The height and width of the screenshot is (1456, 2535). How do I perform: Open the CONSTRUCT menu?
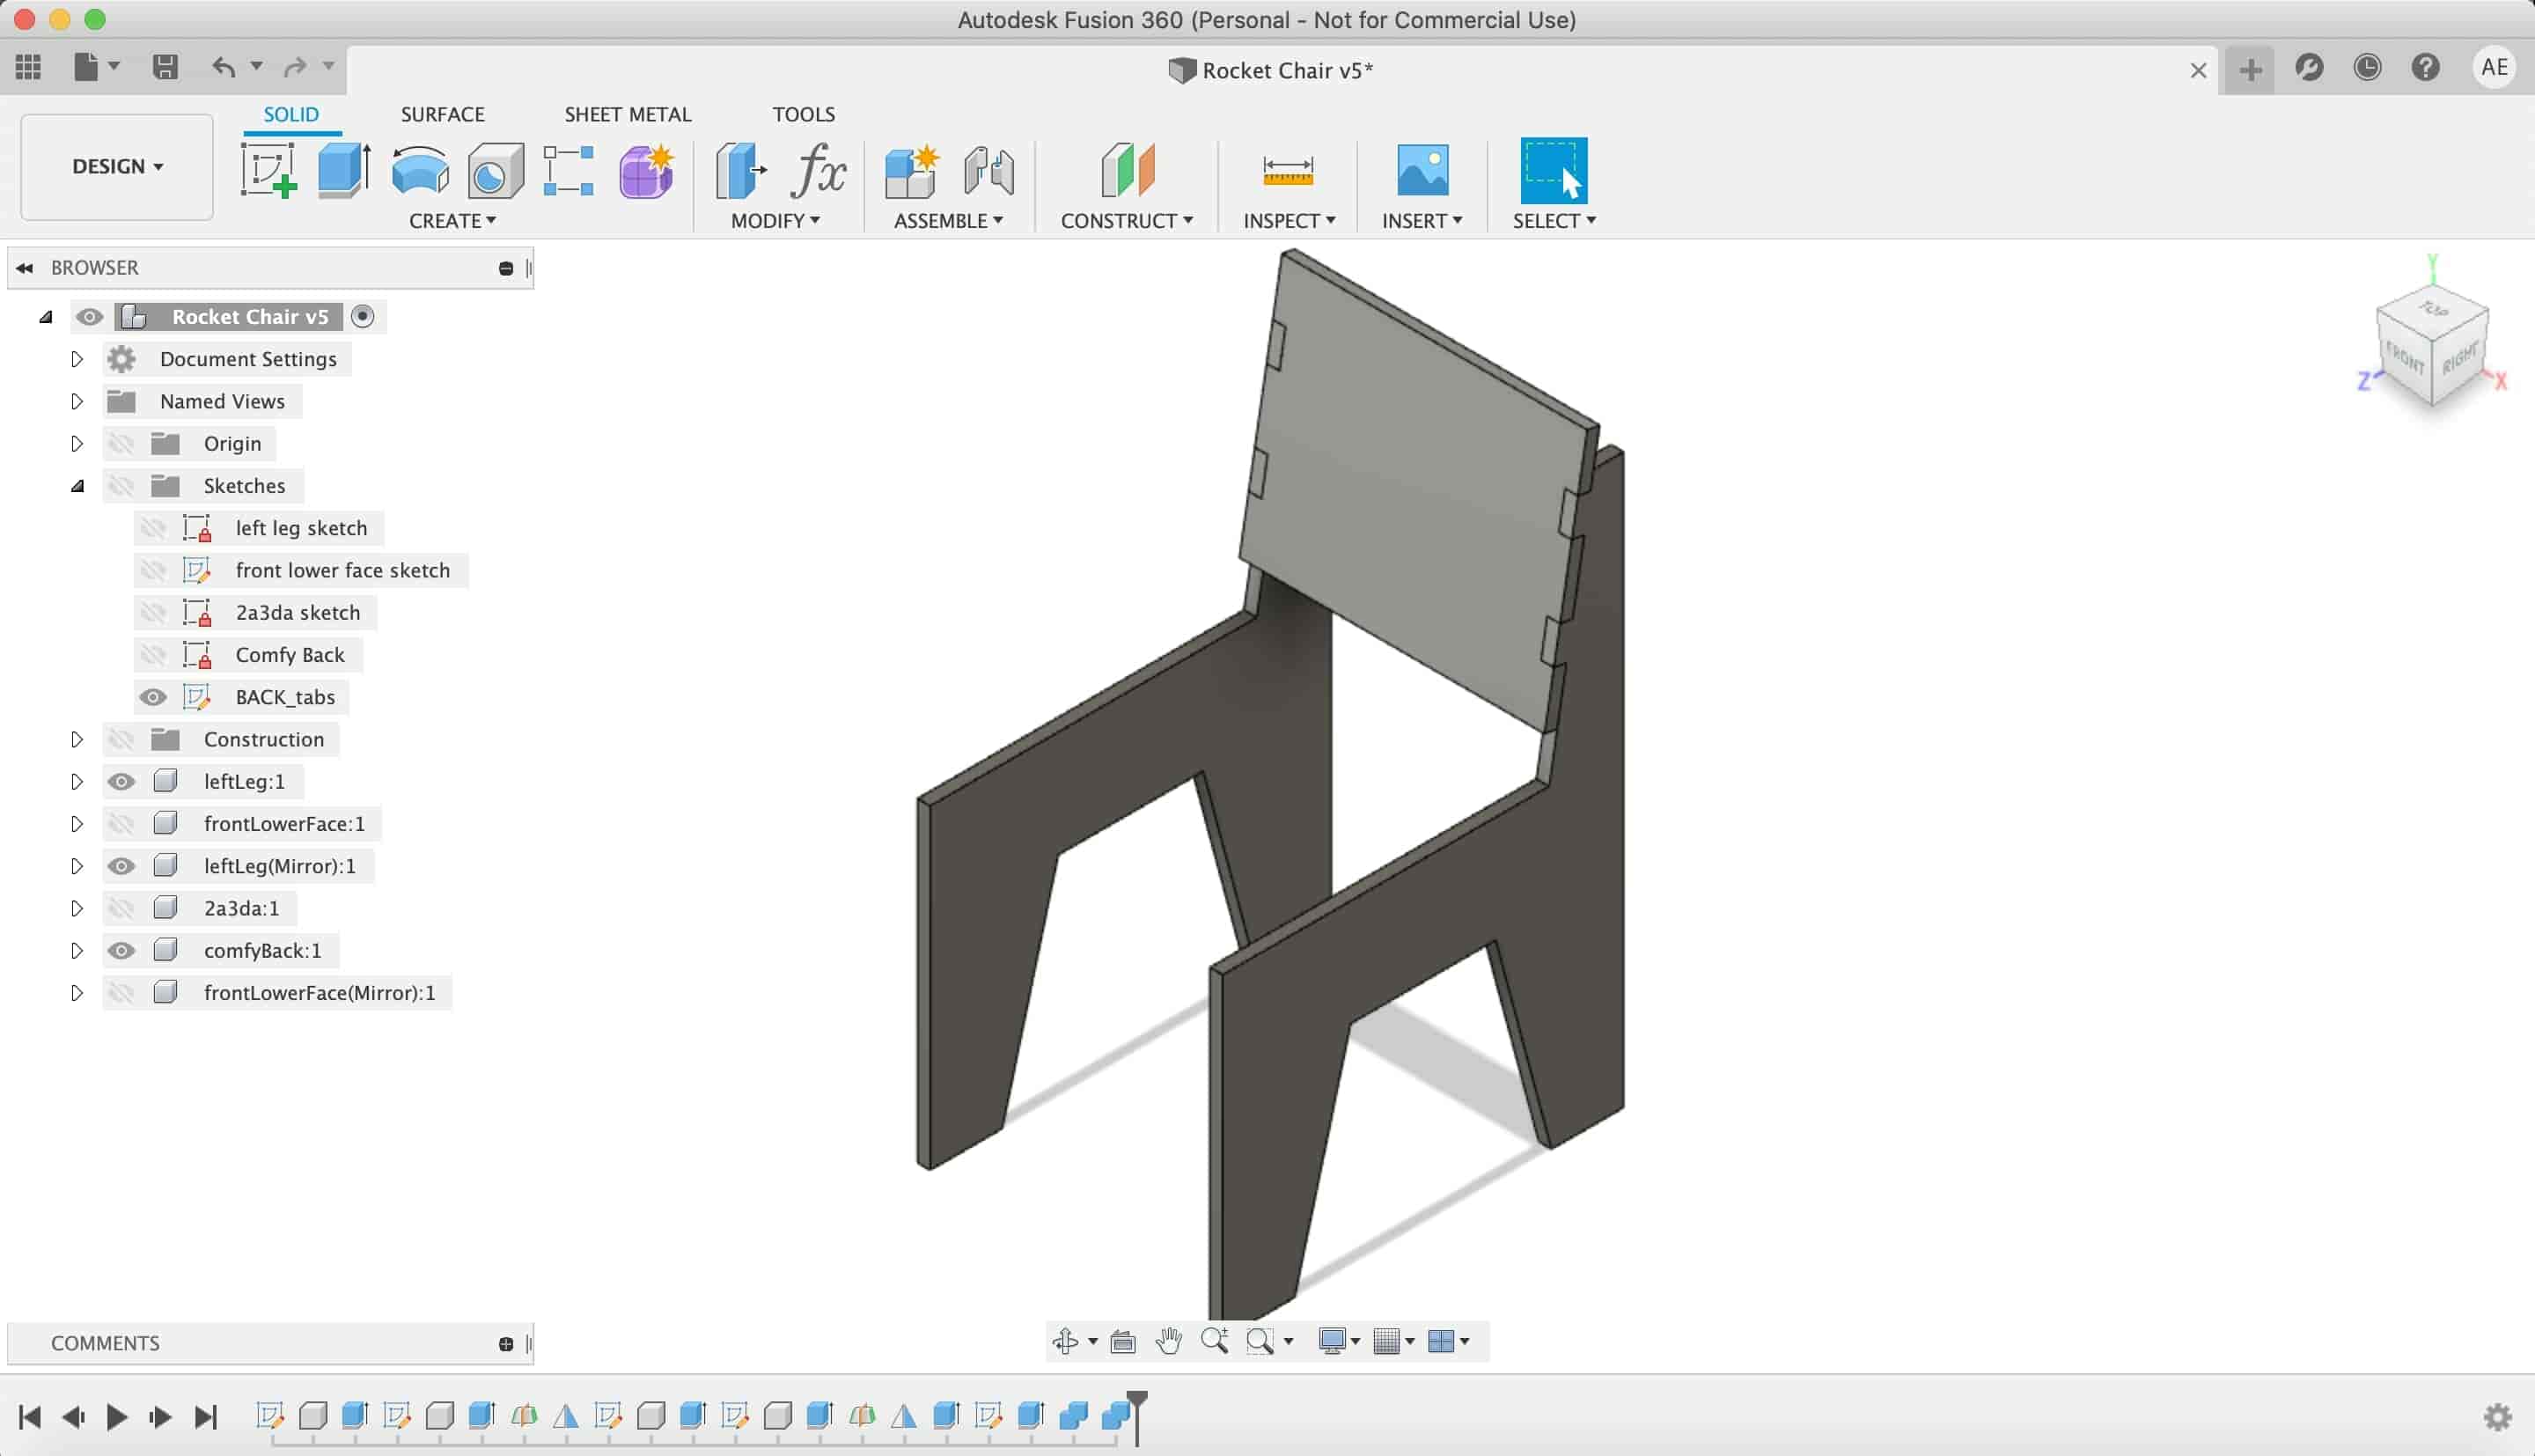coord(1127,221)
